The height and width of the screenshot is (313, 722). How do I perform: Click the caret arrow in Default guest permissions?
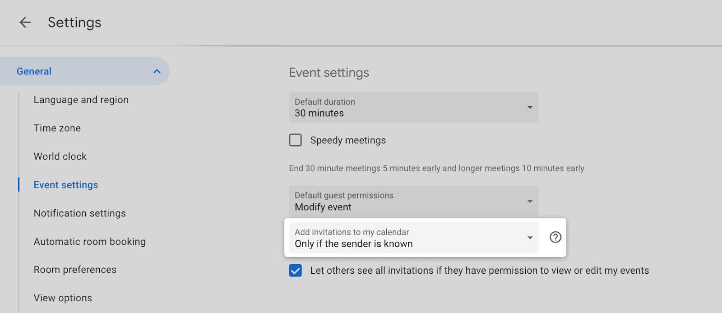(530, 201)
